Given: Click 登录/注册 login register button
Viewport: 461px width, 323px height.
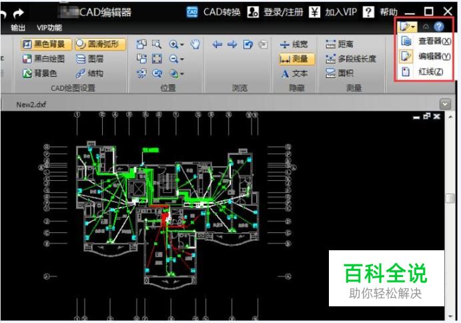Looking at the screenshot, I should pyautogui.click(x=275, y=12).
